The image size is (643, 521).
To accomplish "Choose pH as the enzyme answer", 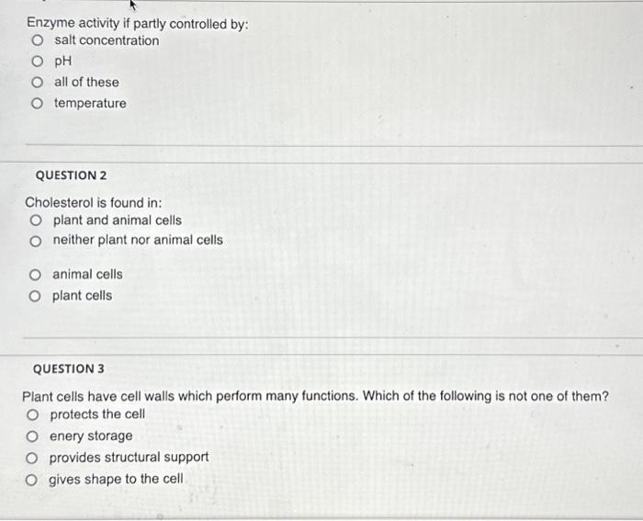I will coord(38,62).
